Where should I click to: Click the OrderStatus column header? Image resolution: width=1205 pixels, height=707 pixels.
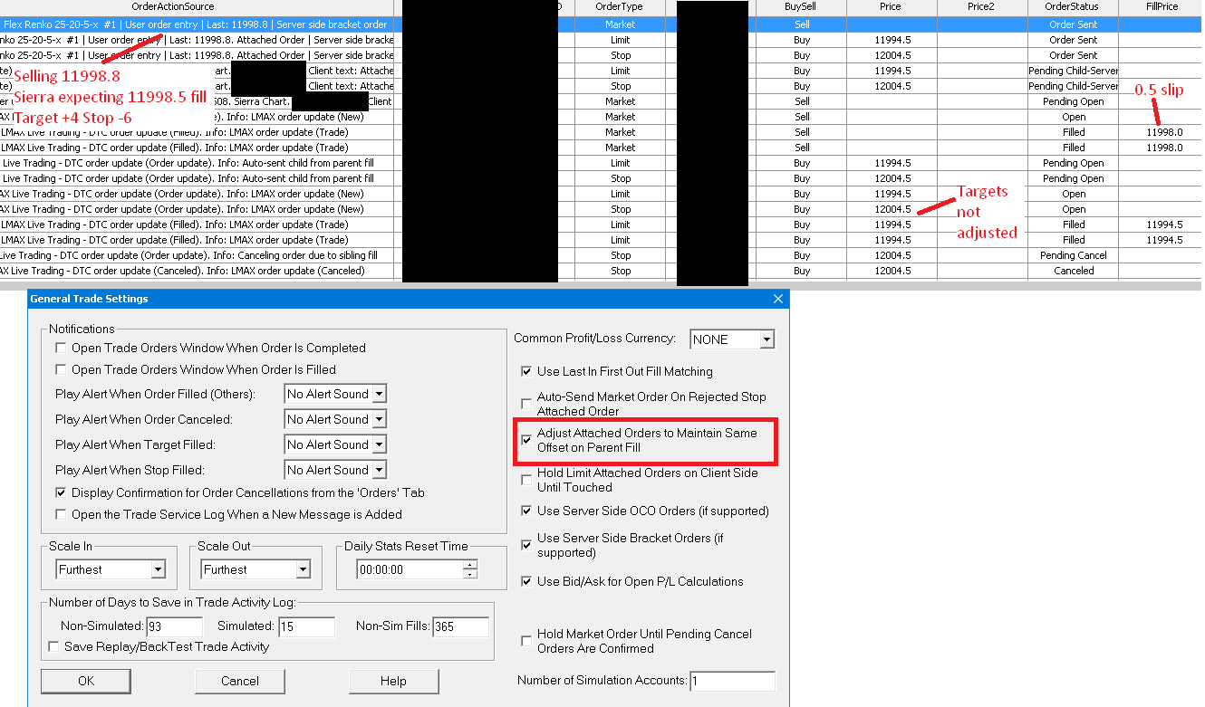tap(1074, 7)
